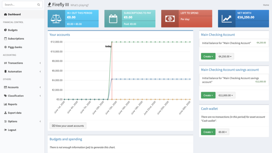This screenshot has width=272, height=153.
Task: Open Create dropdown under Cash wallet
Action: [x=208, y=132]
